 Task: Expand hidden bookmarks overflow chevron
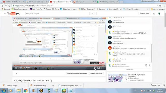(148, 9)
